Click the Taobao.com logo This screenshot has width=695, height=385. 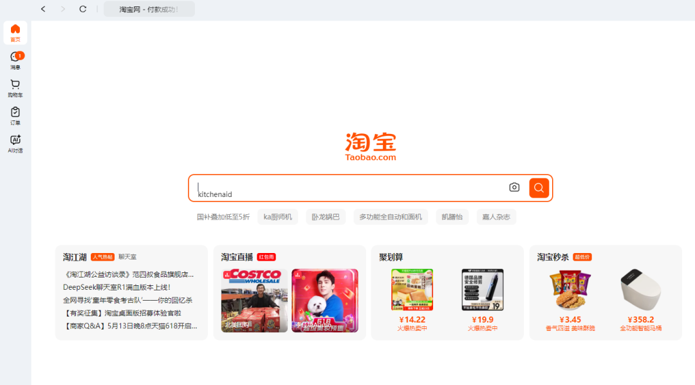click(x=371, y=147)
